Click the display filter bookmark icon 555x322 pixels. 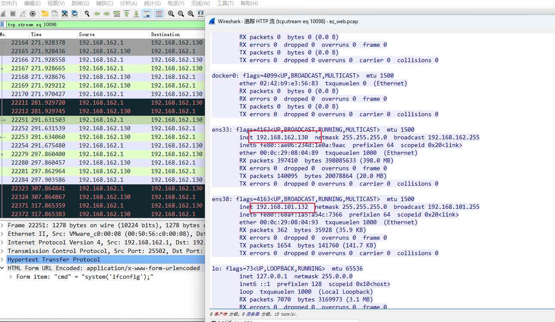point(3,24)
